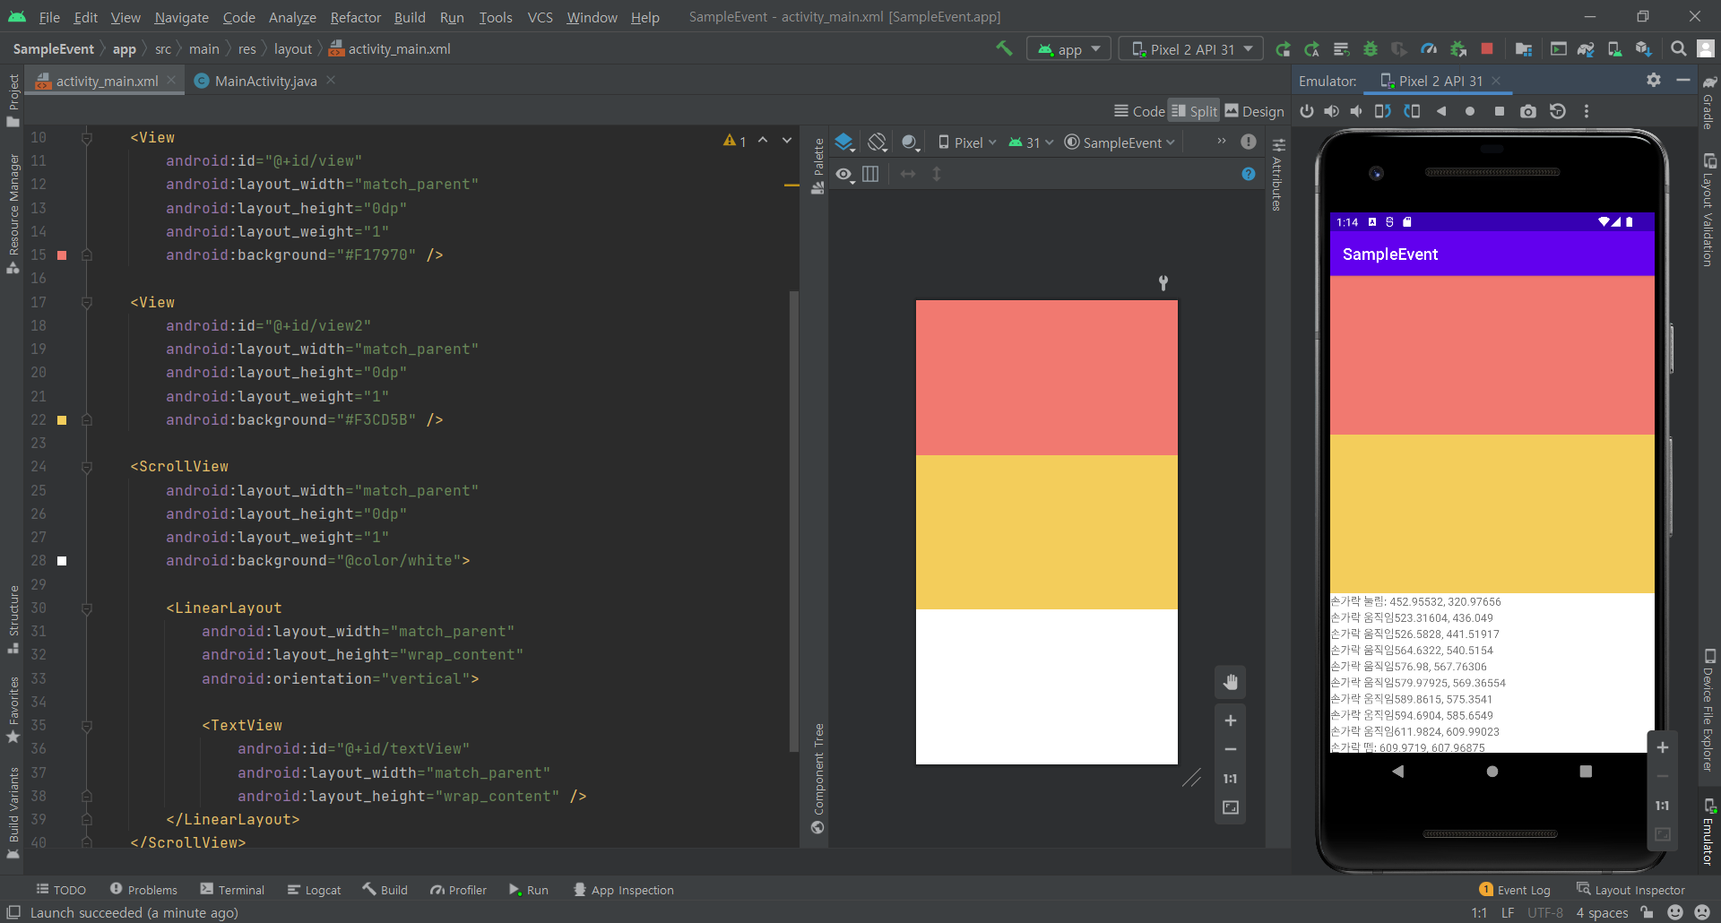
Task: Open the File menu
Action: [49, 17]
